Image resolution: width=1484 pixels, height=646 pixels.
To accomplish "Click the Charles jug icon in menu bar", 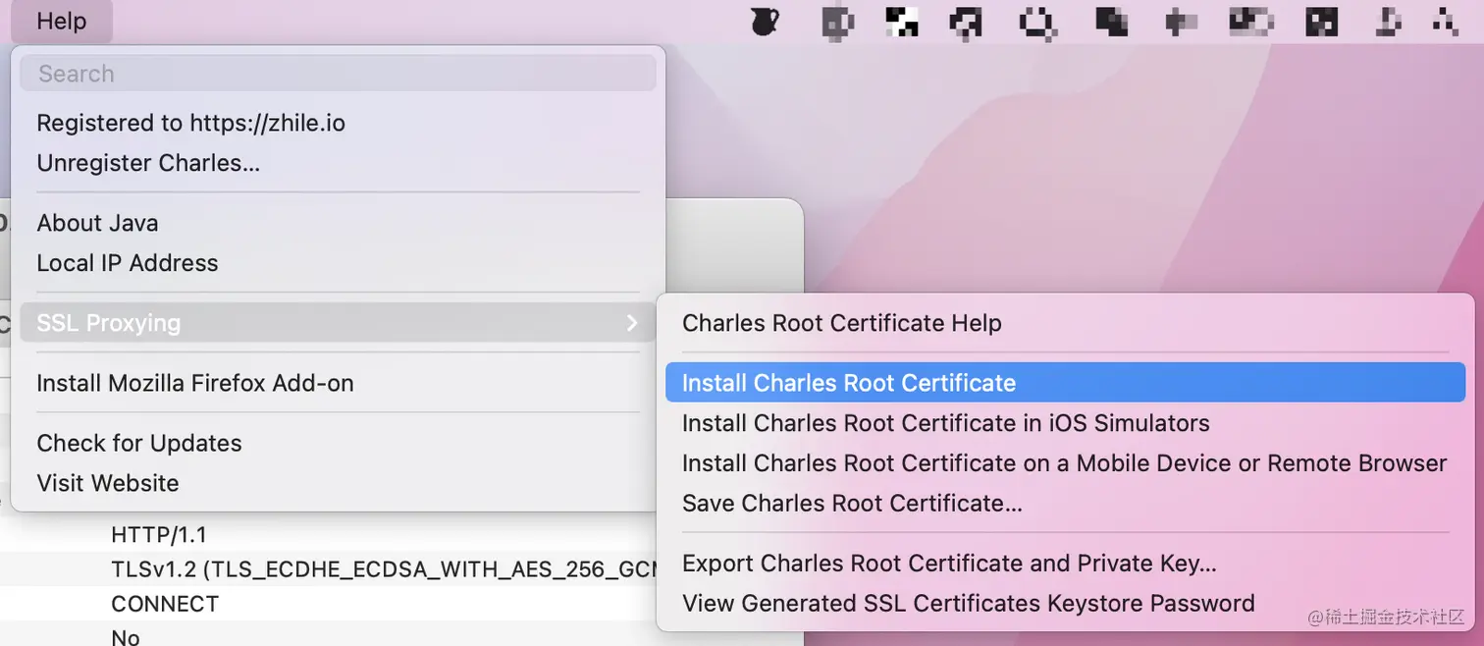I will [x=765, y=21].
